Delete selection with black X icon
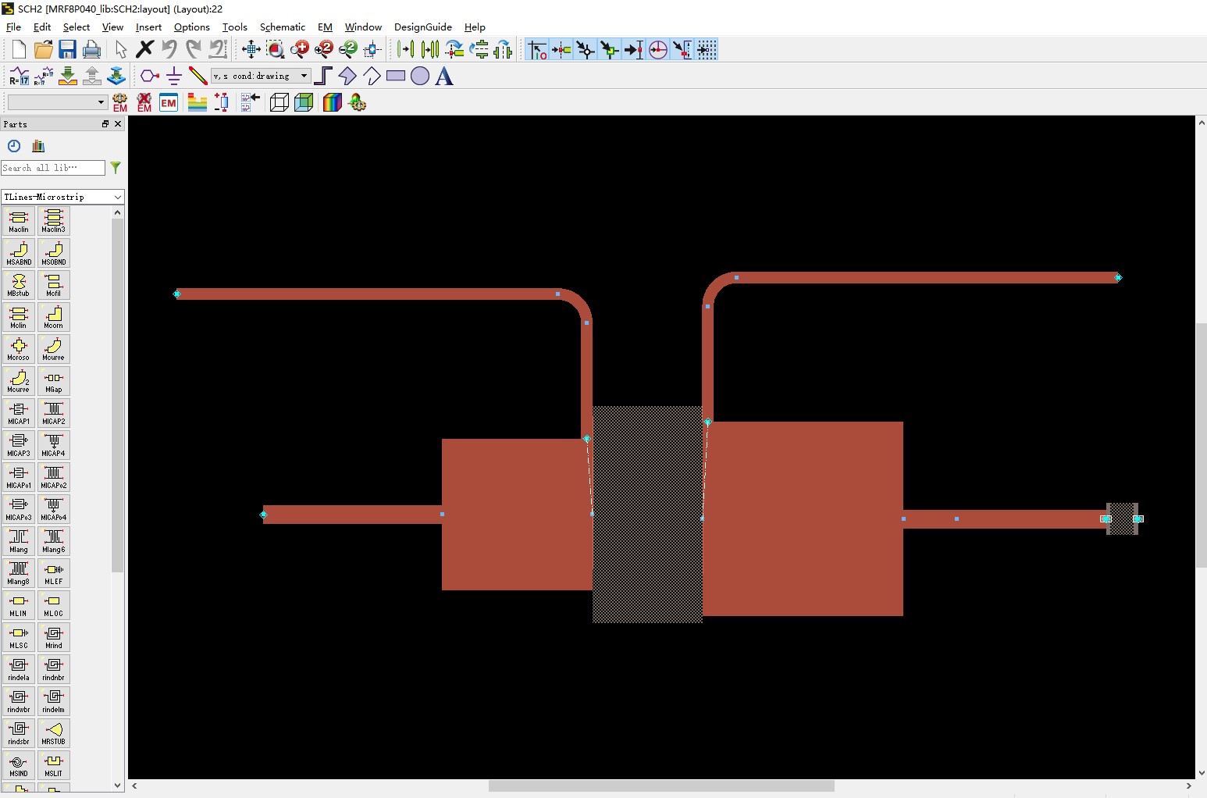Image resolution: width=1207 pixels, height=798 pixels. click(x=144, y=49)
